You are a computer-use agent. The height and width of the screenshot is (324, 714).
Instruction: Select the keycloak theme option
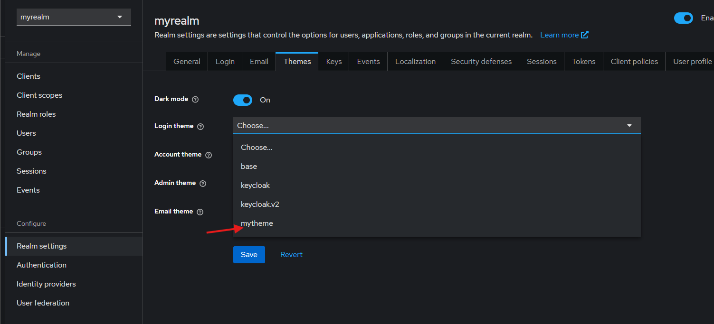[437, 185]
